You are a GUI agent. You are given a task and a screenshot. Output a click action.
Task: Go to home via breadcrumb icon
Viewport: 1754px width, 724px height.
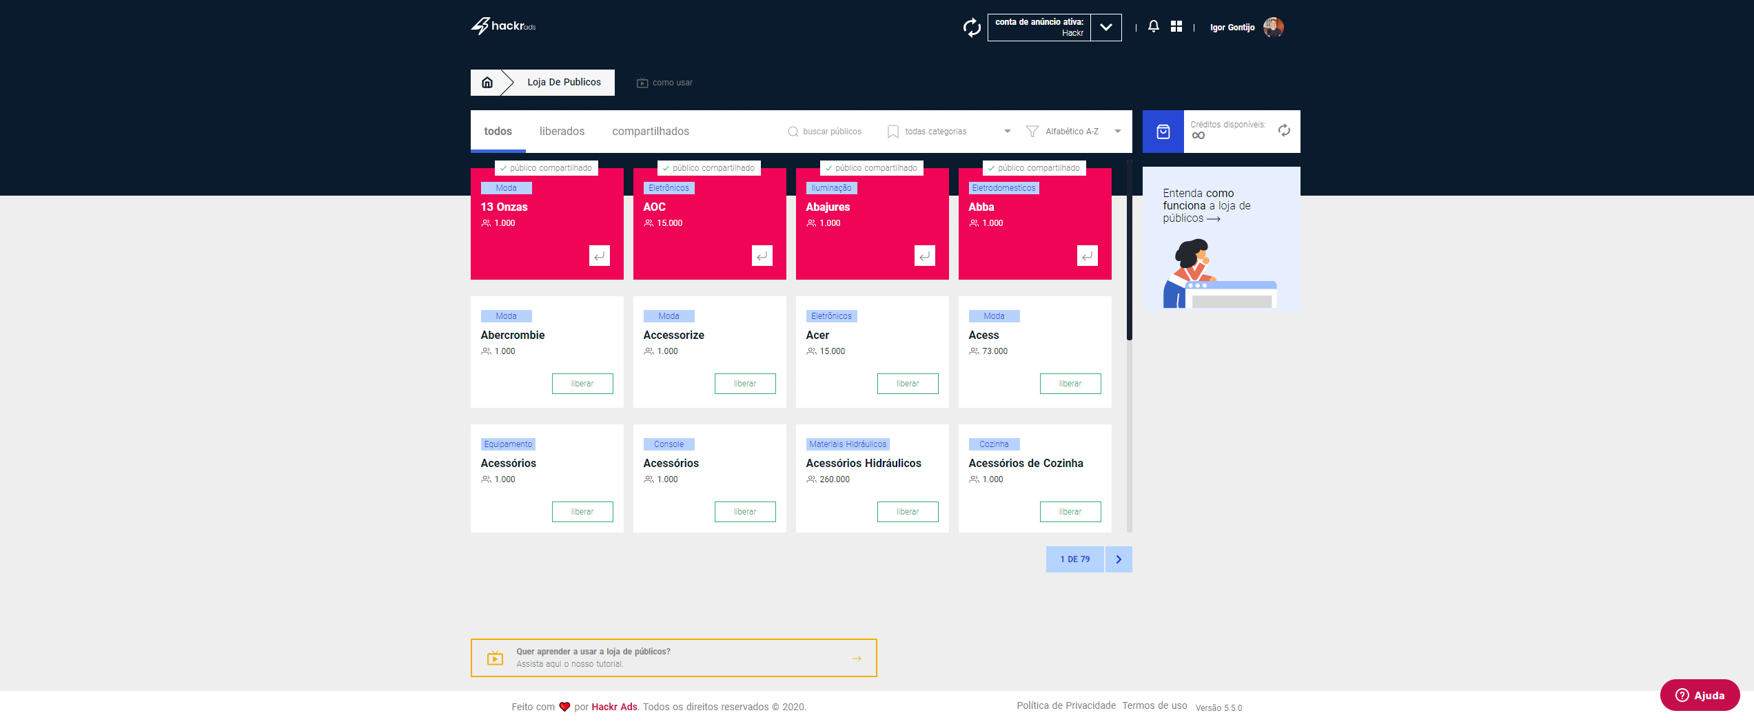click(x=487, y=83)
